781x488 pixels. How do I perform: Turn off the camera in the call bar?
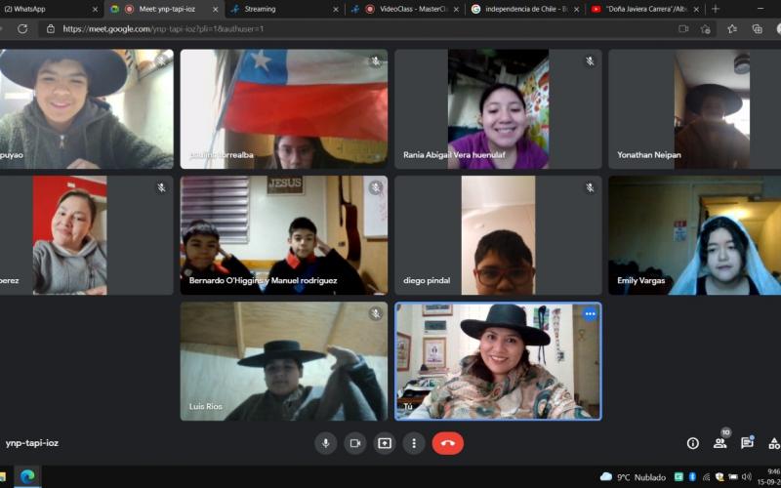pyautogui.click(x=355, y=443)
